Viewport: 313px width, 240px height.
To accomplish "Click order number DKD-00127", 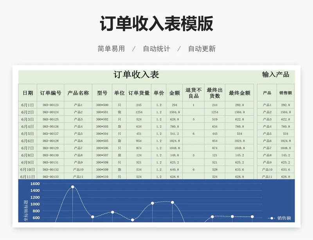I will (x=51, y=134).
